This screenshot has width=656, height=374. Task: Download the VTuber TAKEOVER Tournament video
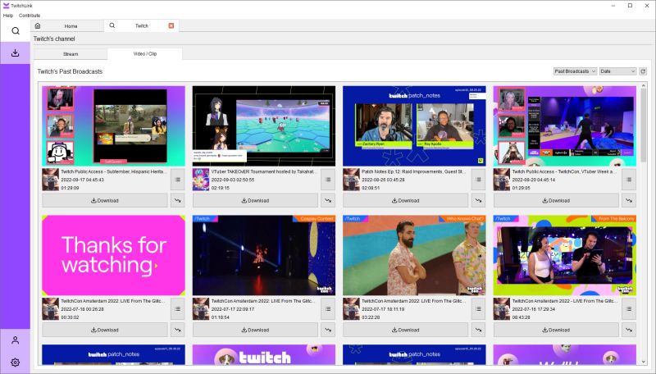(x=255, y=200)
